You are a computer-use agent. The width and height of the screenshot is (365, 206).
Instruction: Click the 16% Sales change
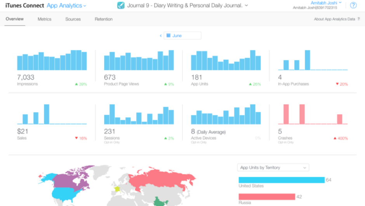tap(83, 138)
